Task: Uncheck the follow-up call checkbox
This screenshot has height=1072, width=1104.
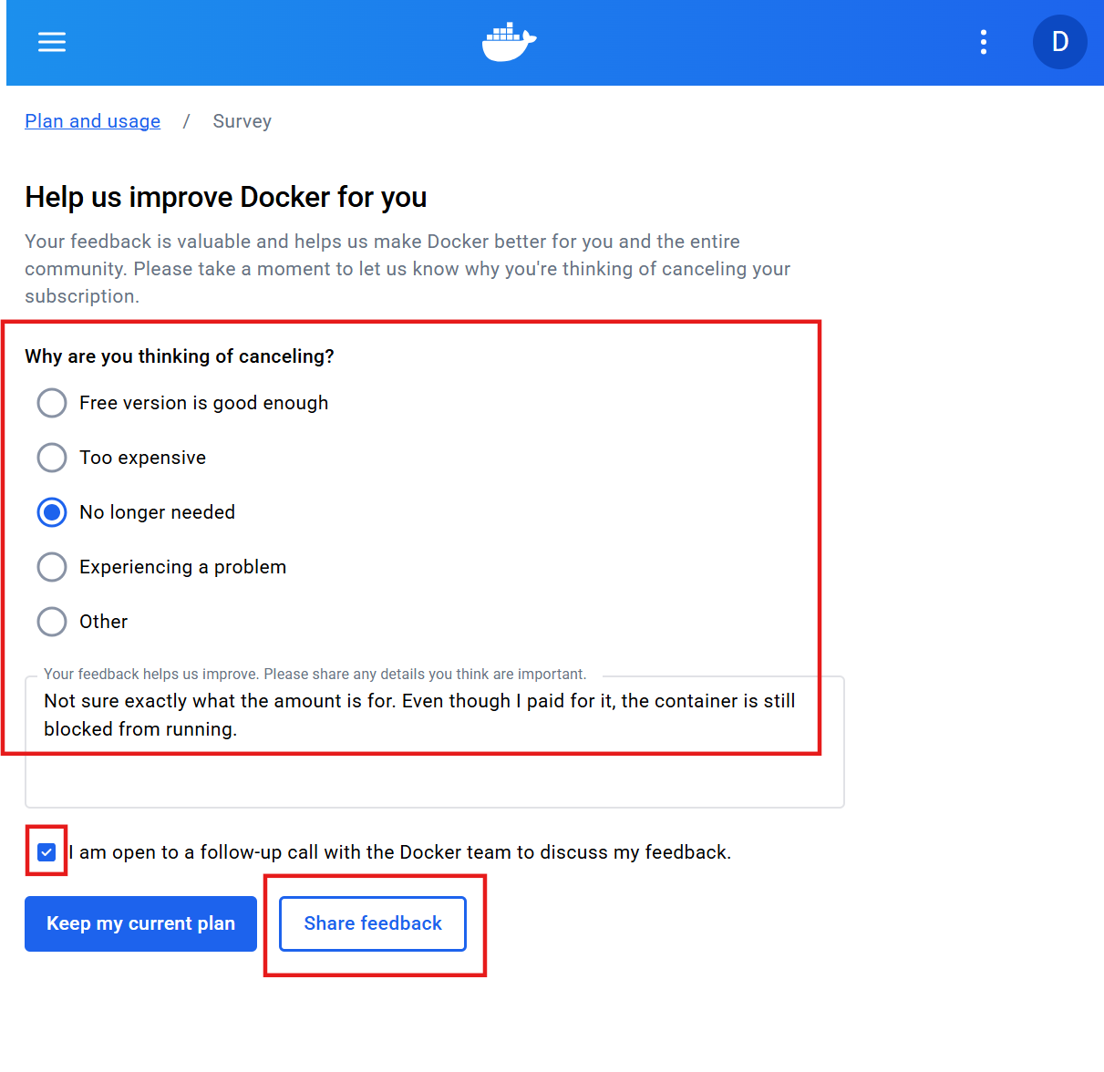Action: (x=46, y=852)
